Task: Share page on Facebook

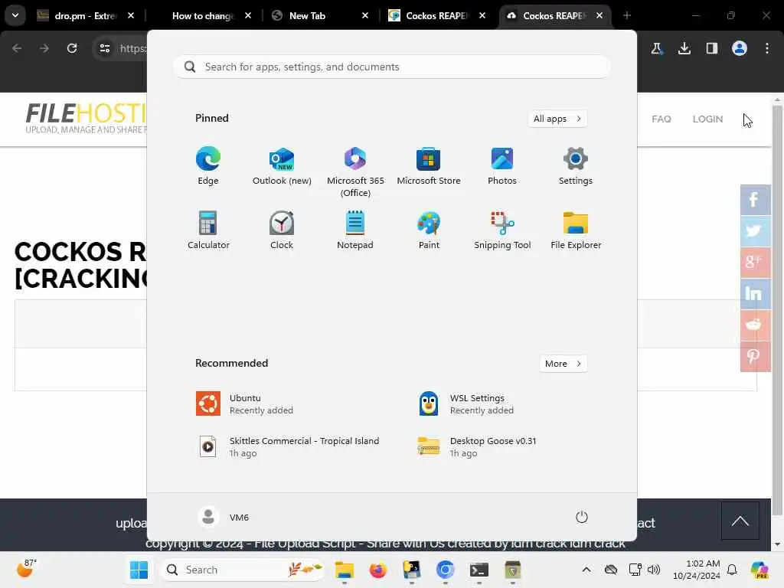Action: pyautogui.click(x=755, y=200)
